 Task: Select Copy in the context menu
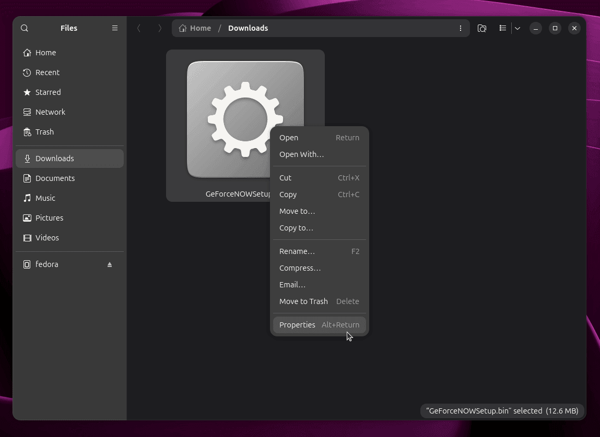click(x=319, y=195)
